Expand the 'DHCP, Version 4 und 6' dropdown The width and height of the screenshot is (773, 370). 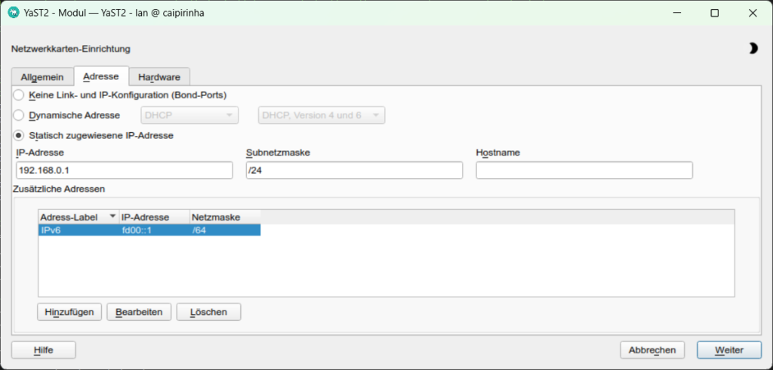[x=322, y=116]
